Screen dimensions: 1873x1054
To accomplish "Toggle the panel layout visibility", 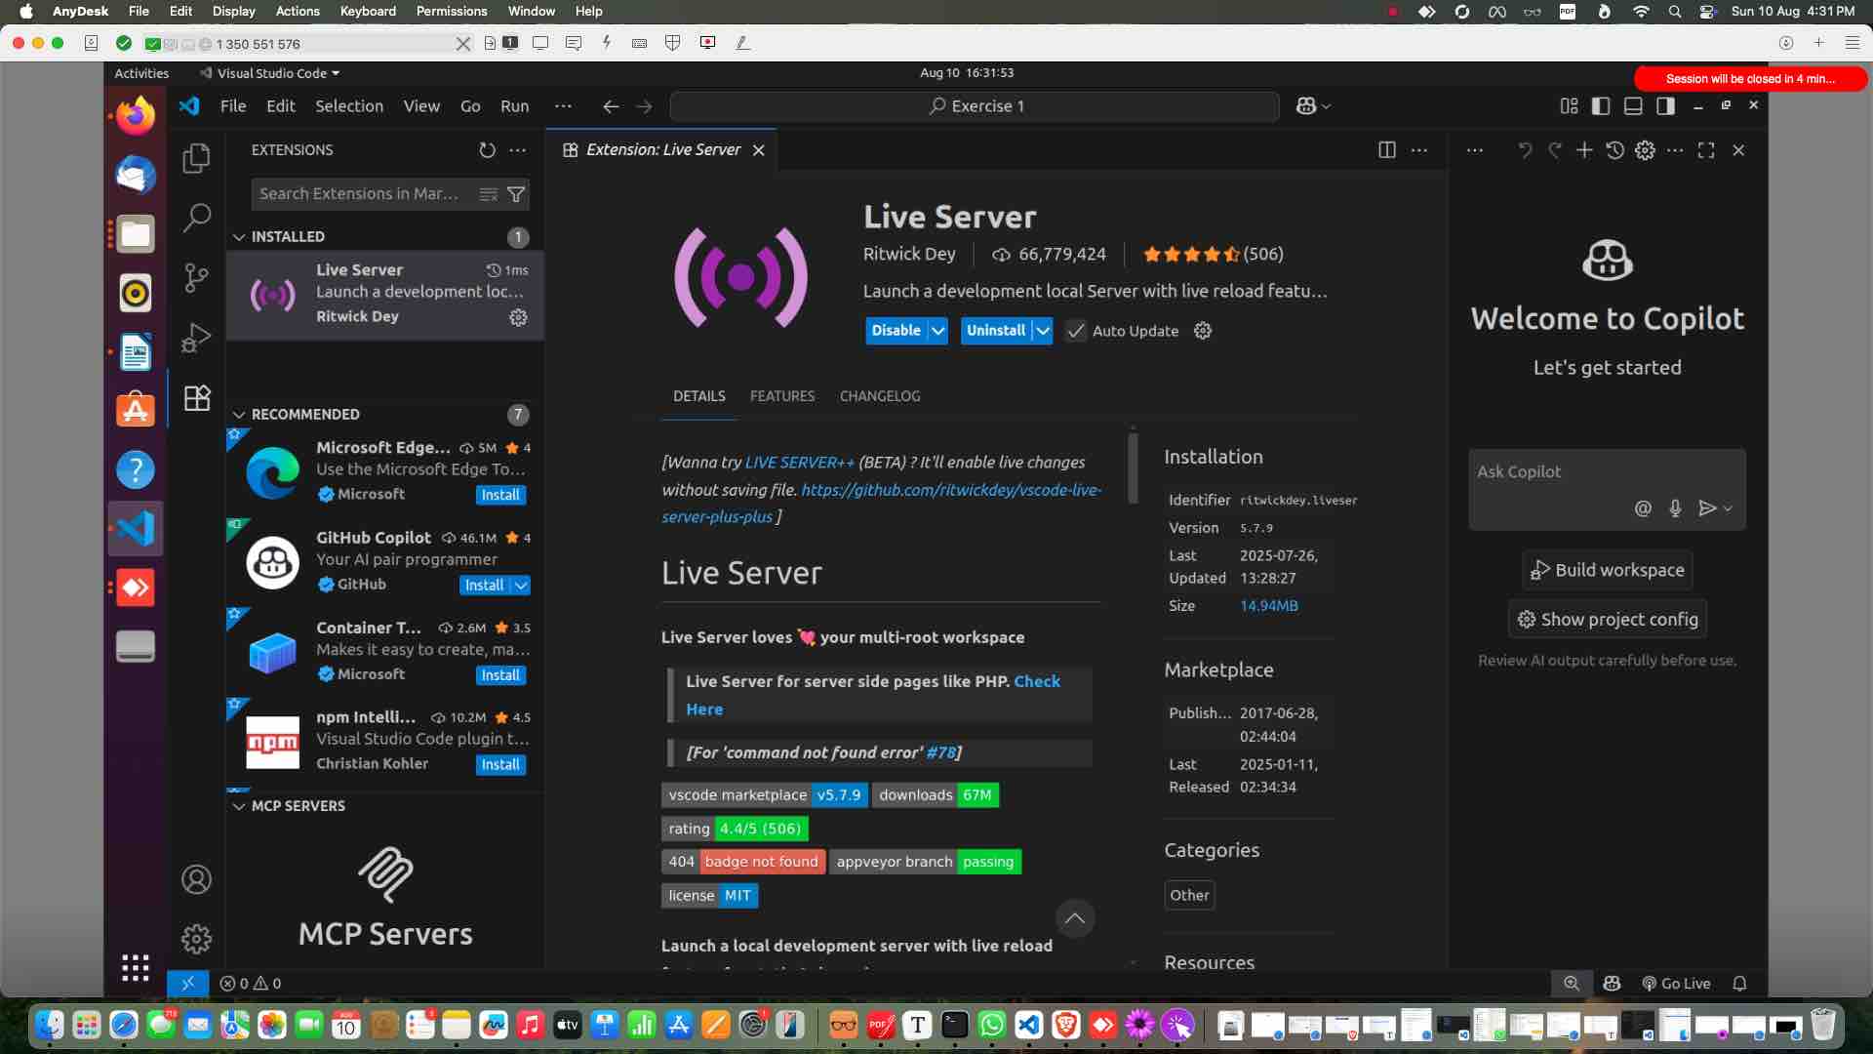I will pyautogui.click(x=1632, y=105).
